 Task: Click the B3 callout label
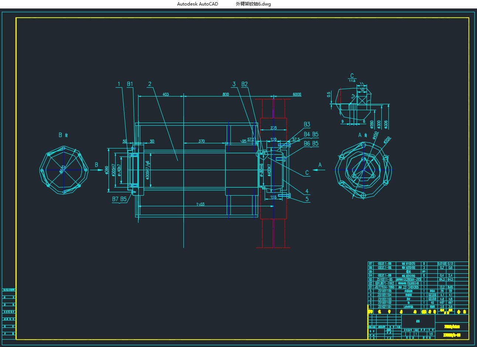tap(307, 125)
